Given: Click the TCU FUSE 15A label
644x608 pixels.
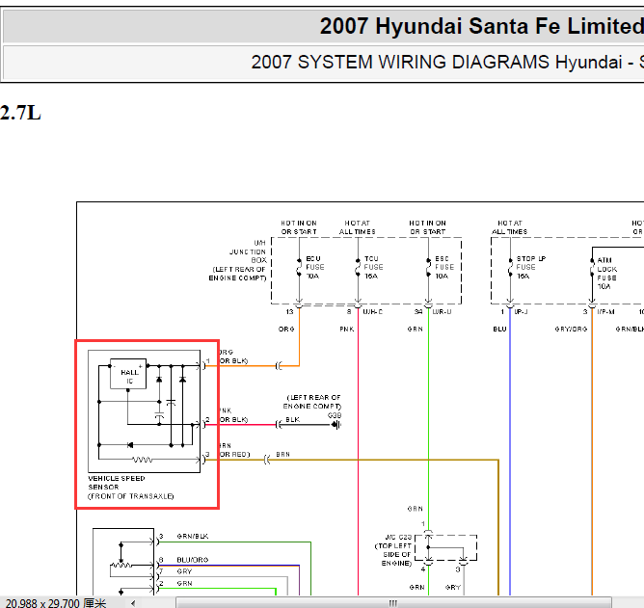Looking at the screenshot, I should click(373, 267).
